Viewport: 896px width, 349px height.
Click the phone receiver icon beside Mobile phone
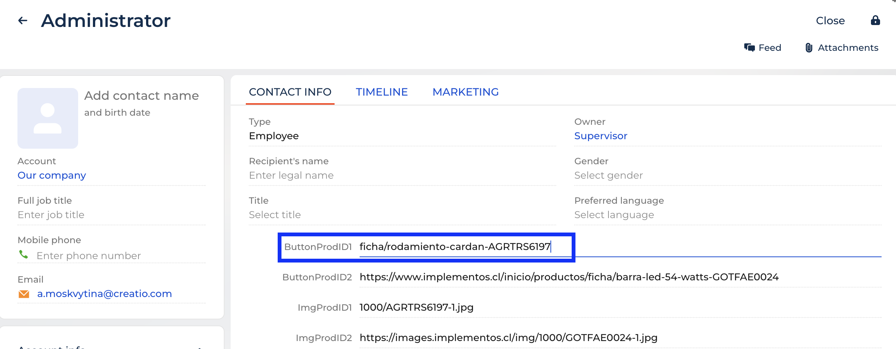(23, 254)
